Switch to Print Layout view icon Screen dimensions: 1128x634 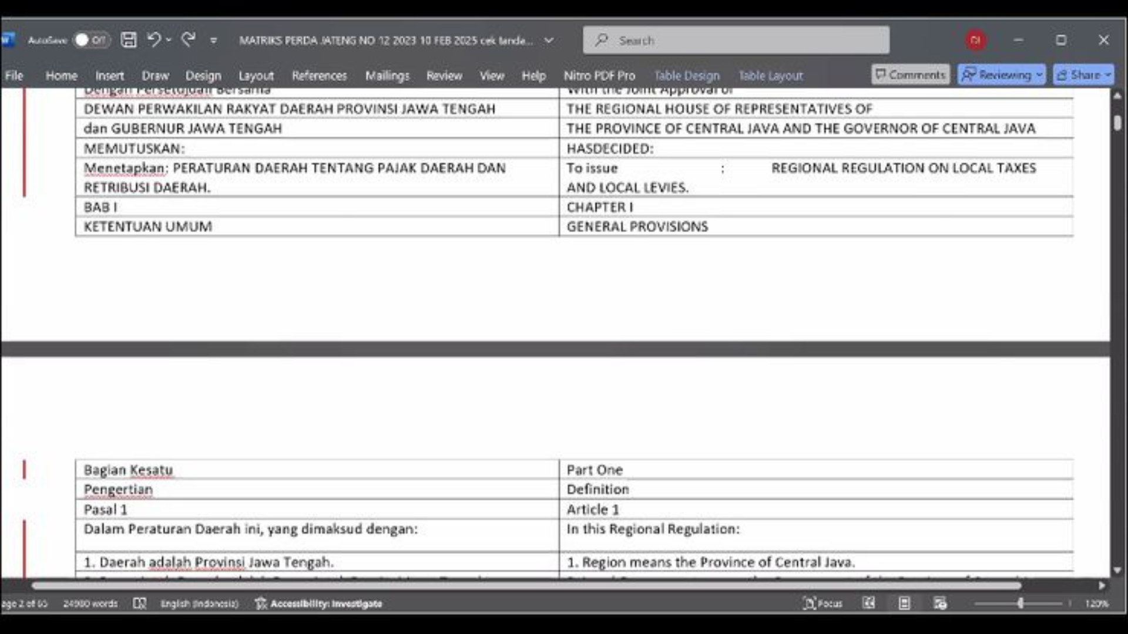pyautogui.click(x=904, y=603)
